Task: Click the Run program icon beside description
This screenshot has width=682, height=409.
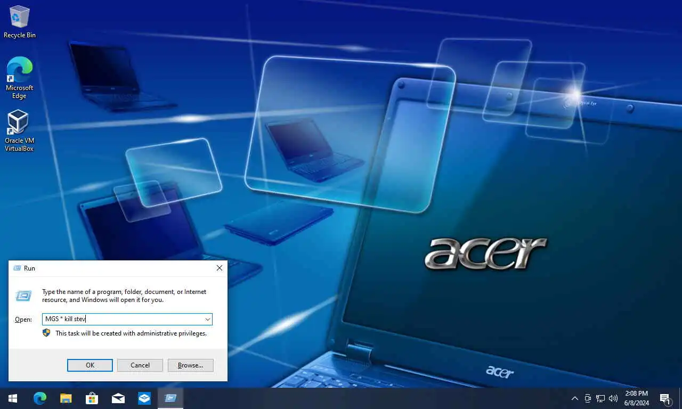Action: 23,296
